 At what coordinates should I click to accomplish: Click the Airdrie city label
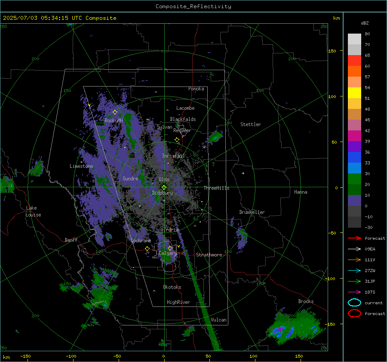pyautogui.click(x=169, y=230)
